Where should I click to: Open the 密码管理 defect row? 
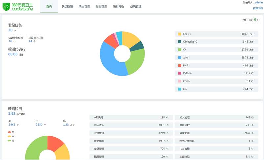[131, 149]
